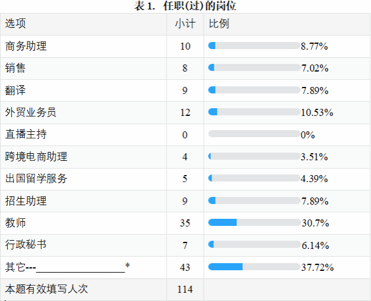Click the 出国留学服务 row label
The image size is (371, 301).
pos(36,179)
